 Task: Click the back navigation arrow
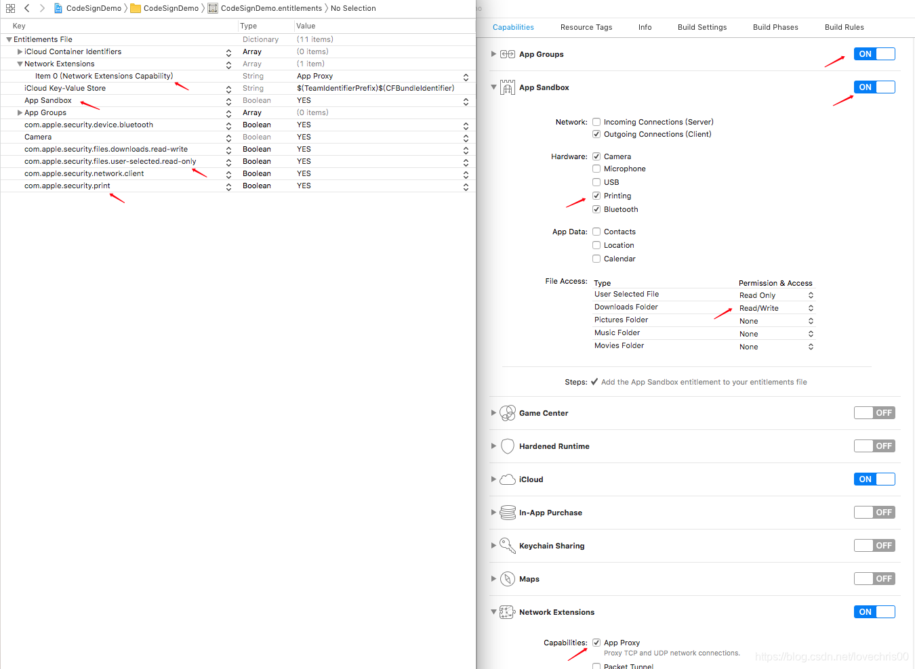pos(26,8)
